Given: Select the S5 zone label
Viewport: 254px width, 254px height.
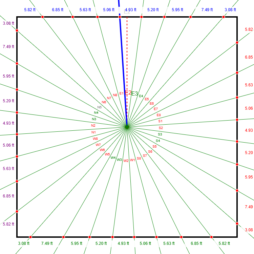Looking at the screenshot, I should click(x=154, y=146).
